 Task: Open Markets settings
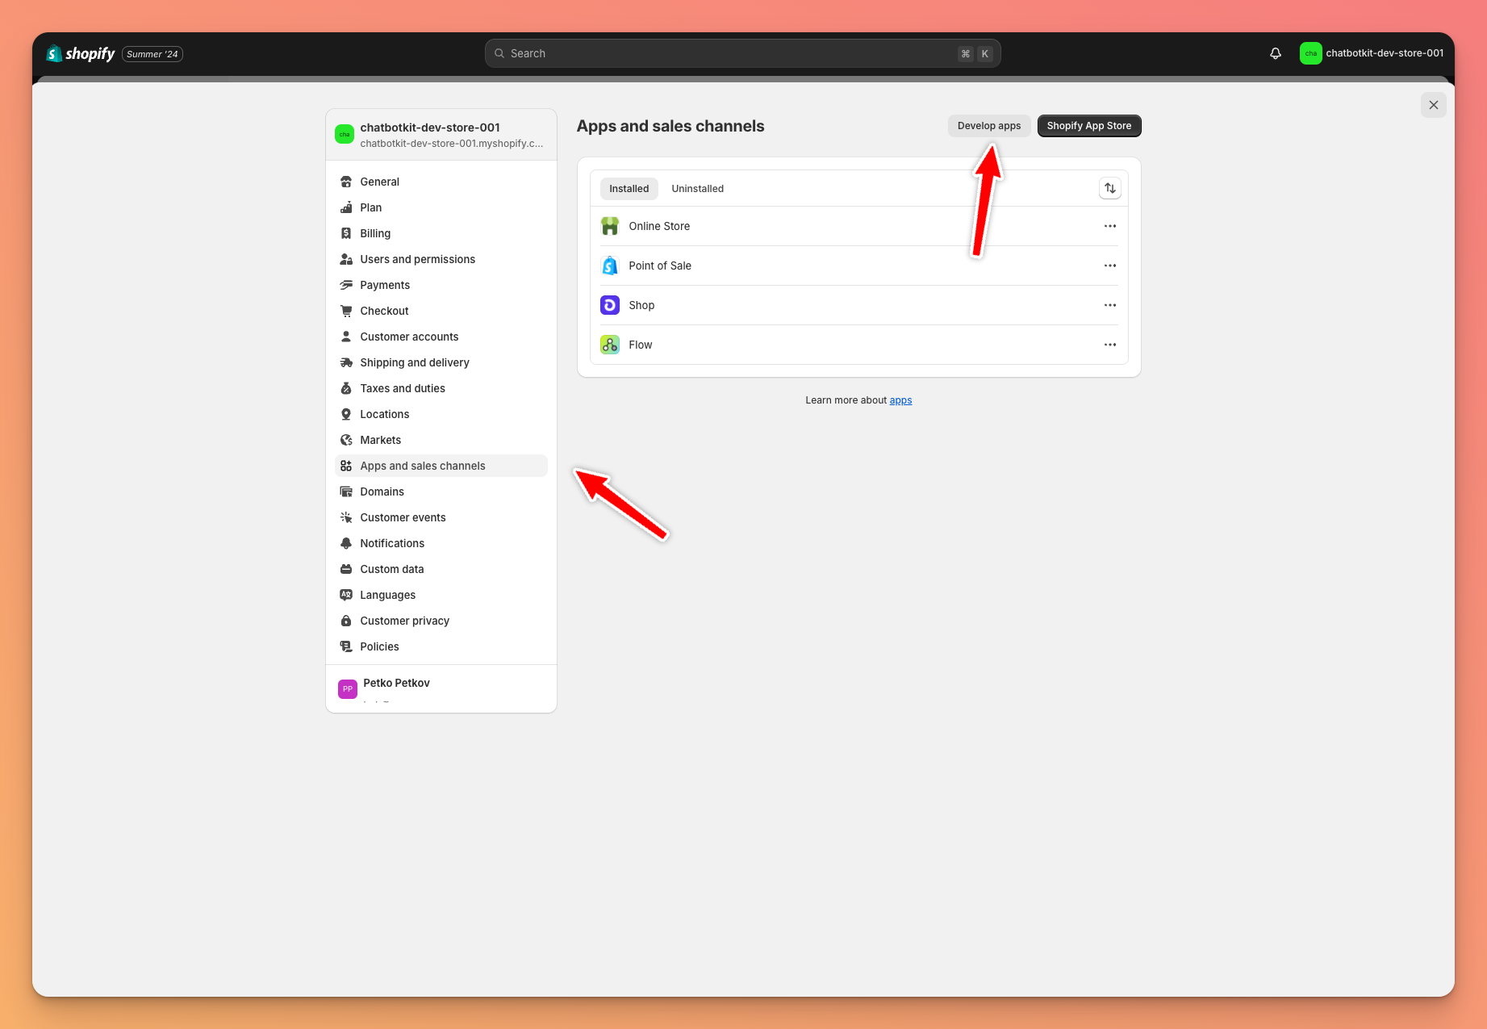pos(441,440)
